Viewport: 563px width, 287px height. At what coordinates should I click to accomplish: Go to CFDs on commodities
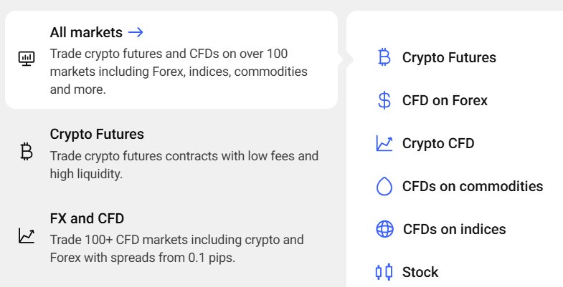[x=473, y=187]
